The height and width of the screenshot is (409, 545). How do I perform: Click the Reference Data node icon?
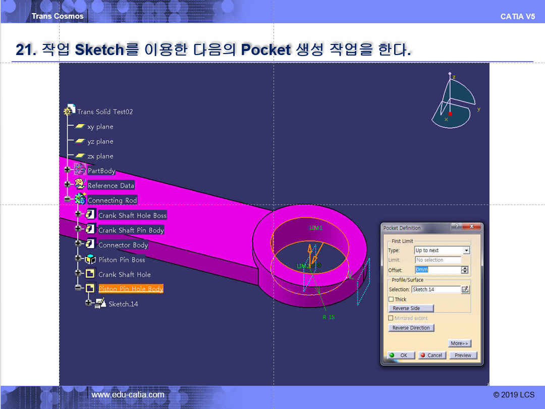click(x=80, y=185)
